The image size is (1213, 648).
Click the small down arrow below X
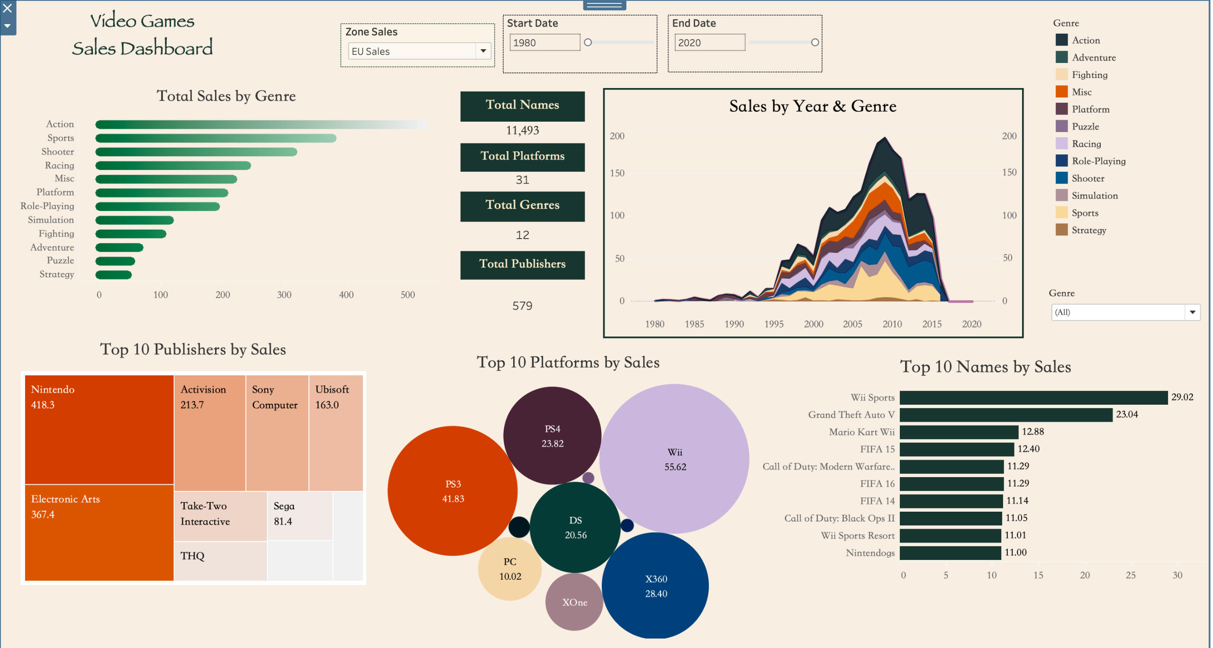click(x=8, y=26)
